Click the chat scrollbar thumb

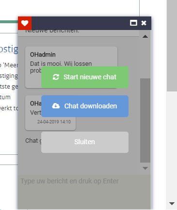[x=145, y=120]
